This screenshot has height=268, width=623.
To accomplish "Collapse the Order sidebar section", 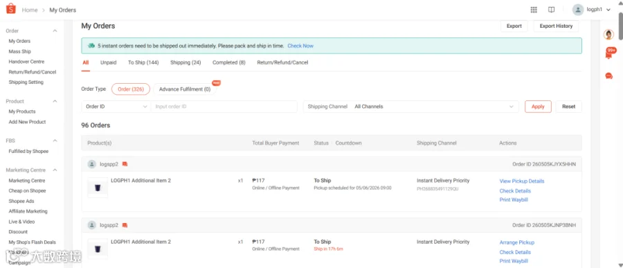I will point(55,30).
